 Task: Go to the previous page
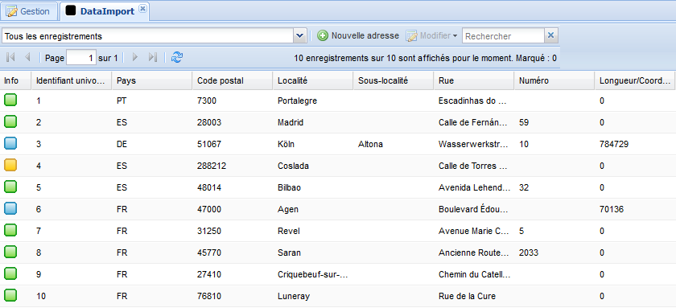click(27, 57)
